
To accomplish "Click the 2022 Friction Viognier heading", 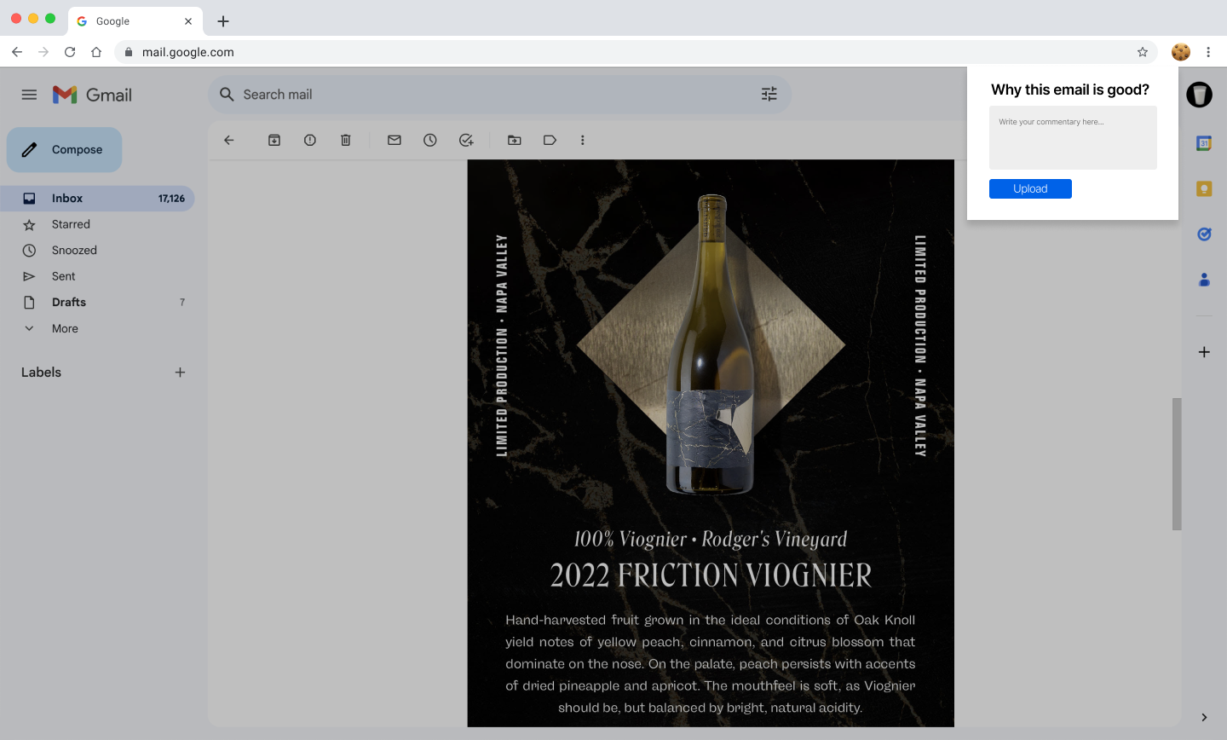I will pos(711,575).
